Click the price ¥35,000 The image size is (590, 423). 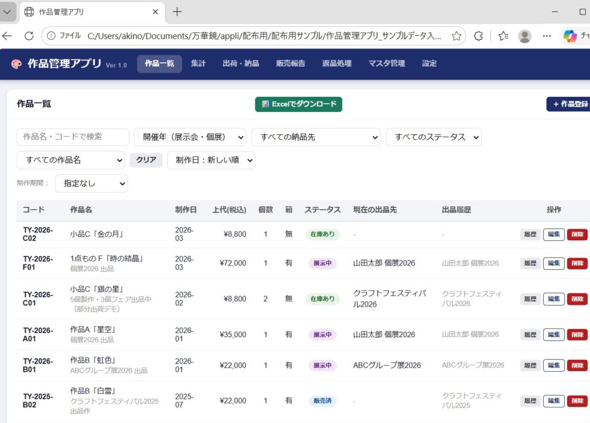pos(233,335)
